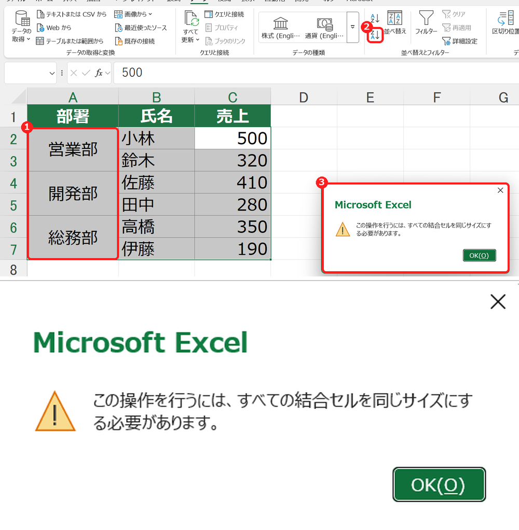519x530 pixels.
Task: Select header cell 氏名
Action: tap(156, 116)
